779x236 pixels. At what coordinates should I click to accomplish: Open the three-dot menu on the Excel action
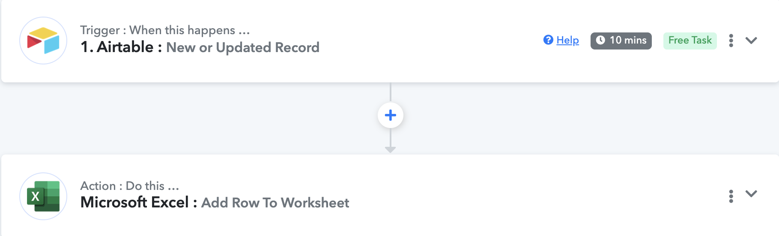[731, 196]
